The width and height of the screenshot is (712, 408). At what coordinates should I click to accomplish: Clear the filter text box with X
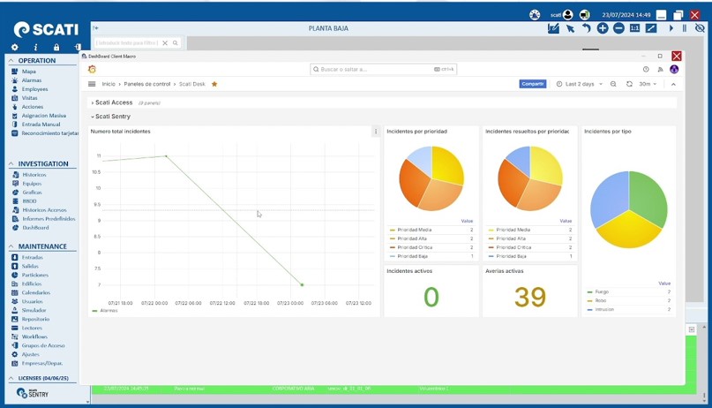pos(165,42)
